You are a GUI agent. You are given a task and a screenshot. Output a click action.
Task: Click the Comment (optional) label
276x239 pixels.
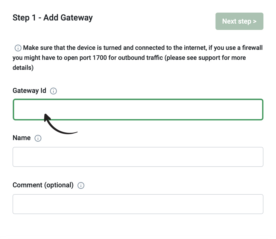tap(43, 185)
